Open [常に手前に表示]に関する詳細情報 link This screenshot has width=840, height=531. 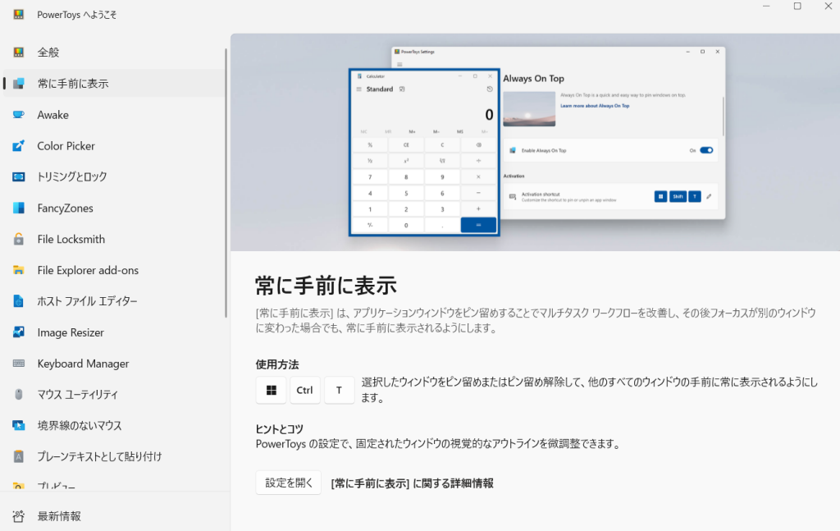(x=412, y=483)
